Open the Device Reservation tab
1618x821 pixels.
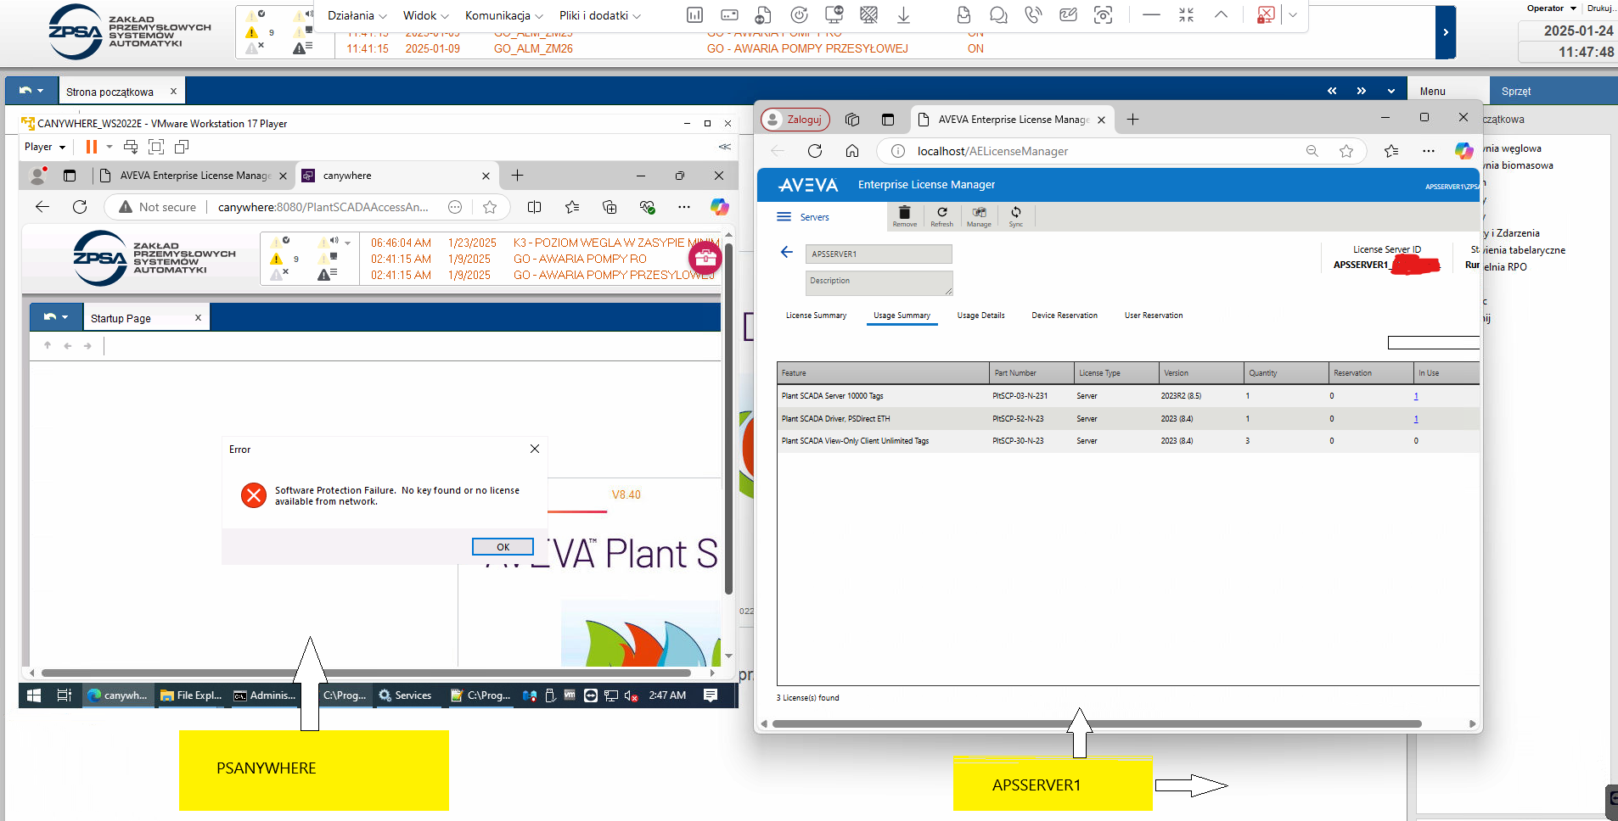[1065, 316]
